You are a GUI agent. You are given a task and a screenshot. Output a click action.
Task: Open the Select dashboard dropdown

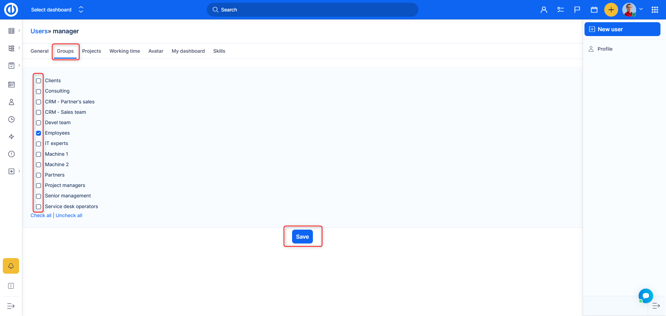point(57,10)
